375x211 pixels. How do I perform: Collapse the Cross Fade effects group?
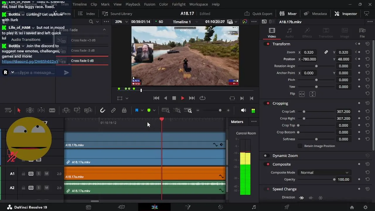104,30
